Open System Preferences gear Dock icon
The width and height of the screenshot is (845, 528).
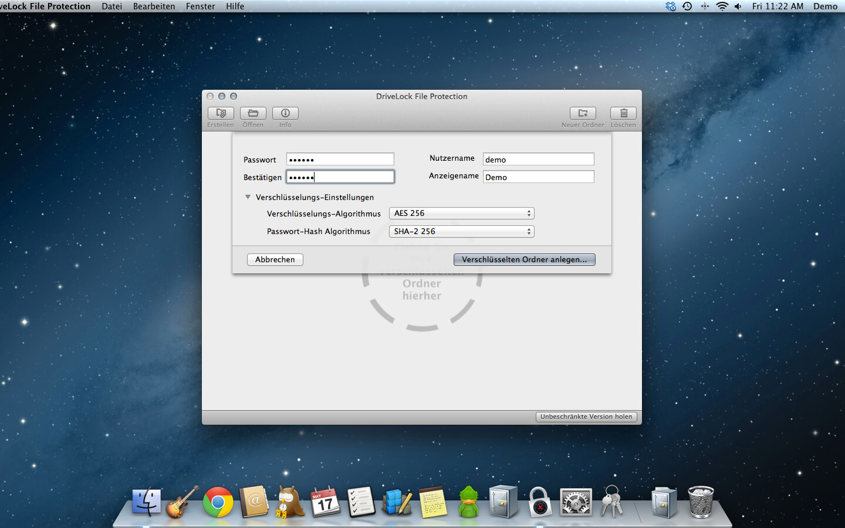576,502
